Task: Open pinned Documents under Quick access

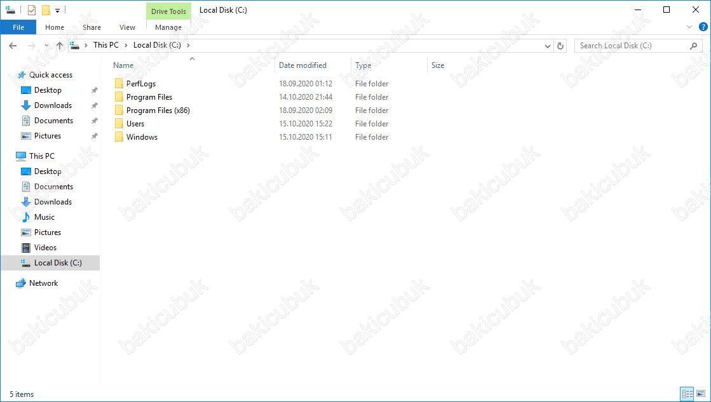Action: 53,121
